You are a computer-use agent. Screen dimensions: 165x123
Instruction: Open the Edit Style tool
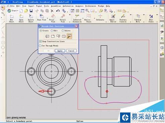(151, 18)
